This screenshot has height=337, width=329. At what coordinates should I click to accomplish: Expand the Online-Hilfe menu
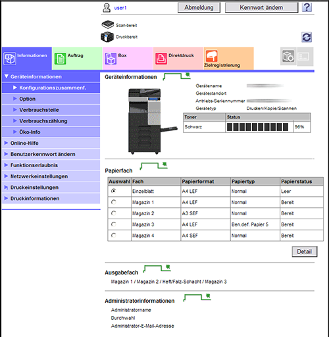pos(51,143)
